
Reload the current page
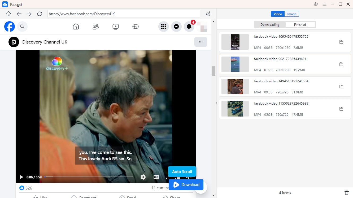pos(40,14)
